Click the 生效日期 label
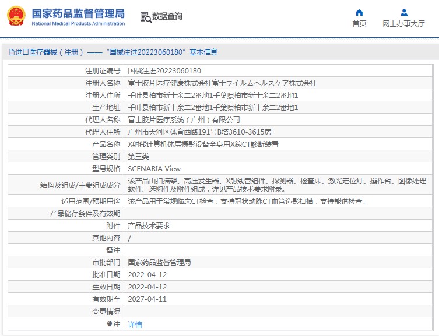 tap(106, 287)
